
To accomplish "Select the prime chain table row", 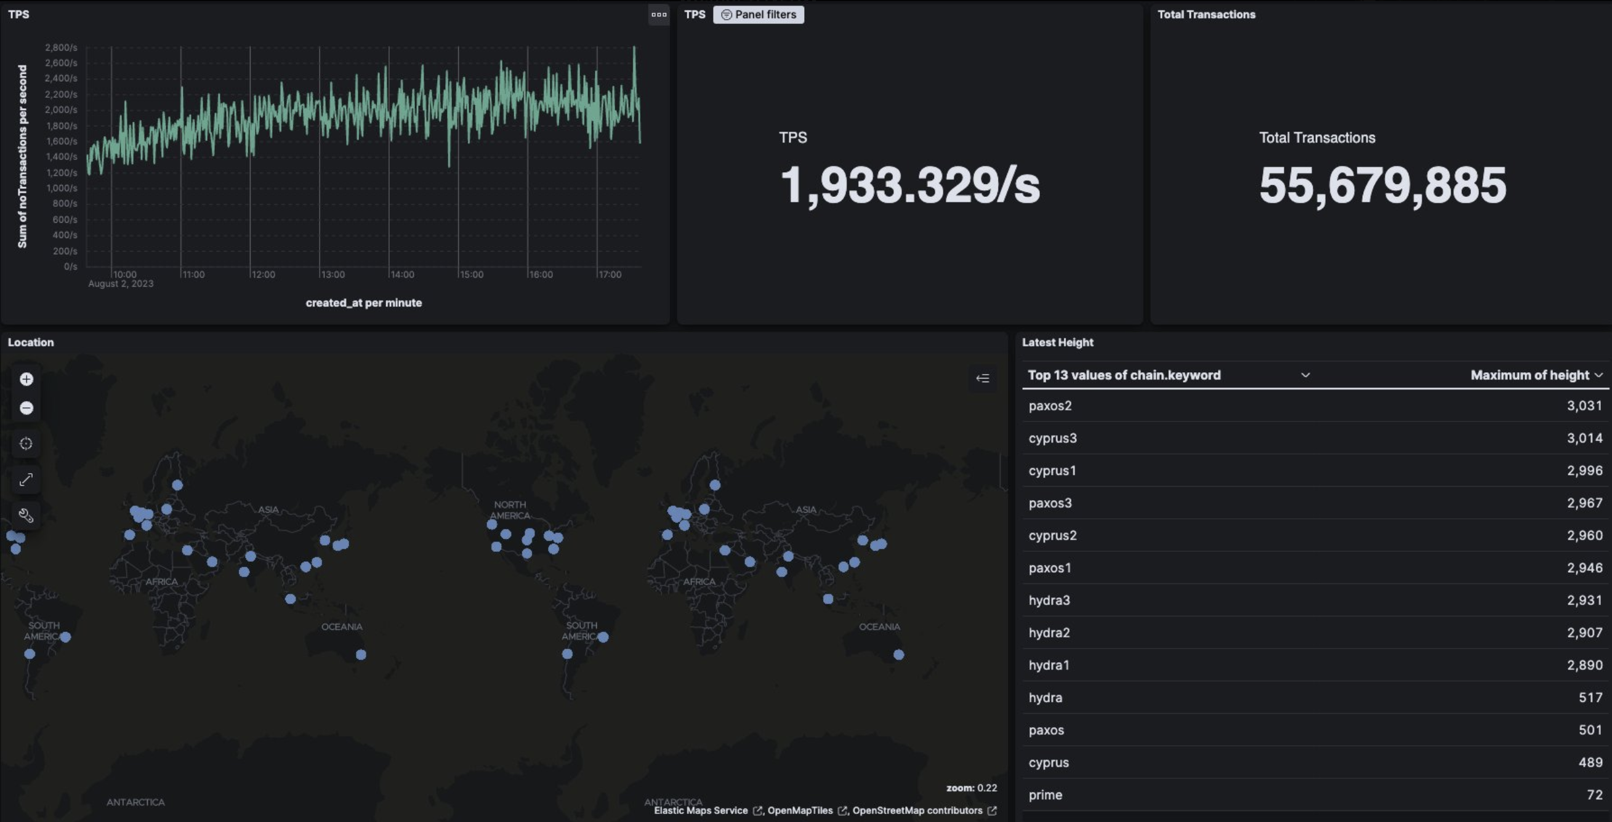I will (x=1046, y=795).
